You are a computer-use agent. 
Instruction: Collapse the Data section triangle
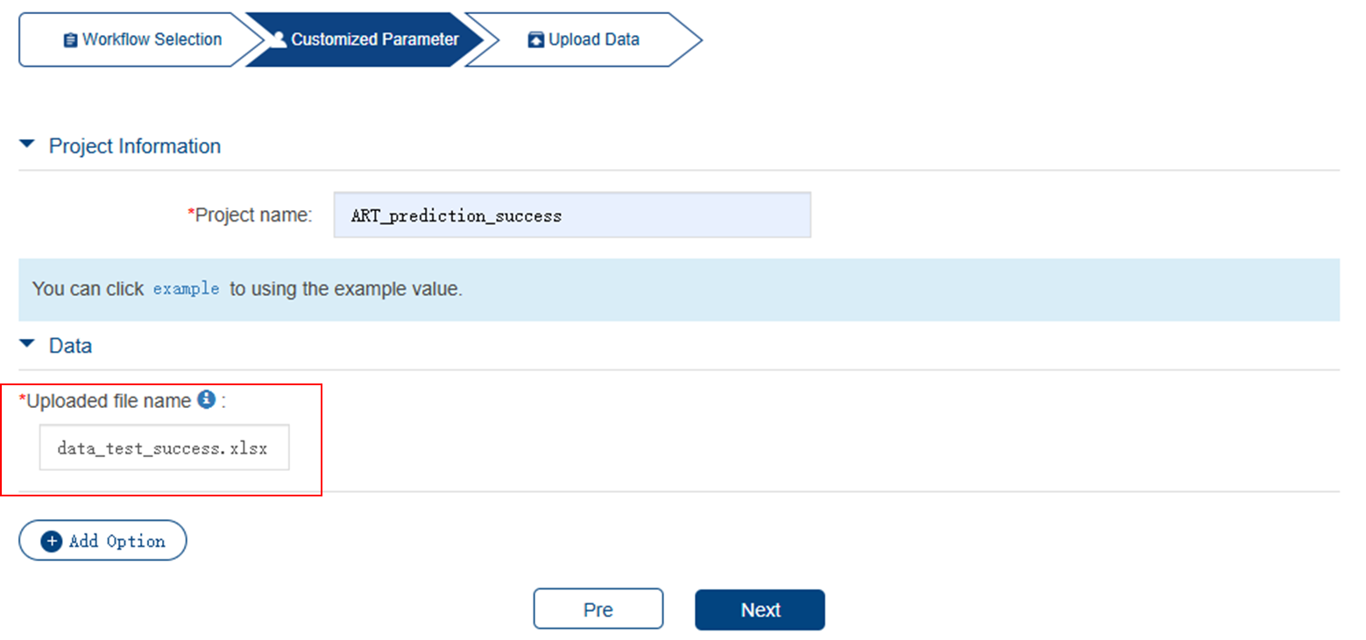tap(27, 345)
